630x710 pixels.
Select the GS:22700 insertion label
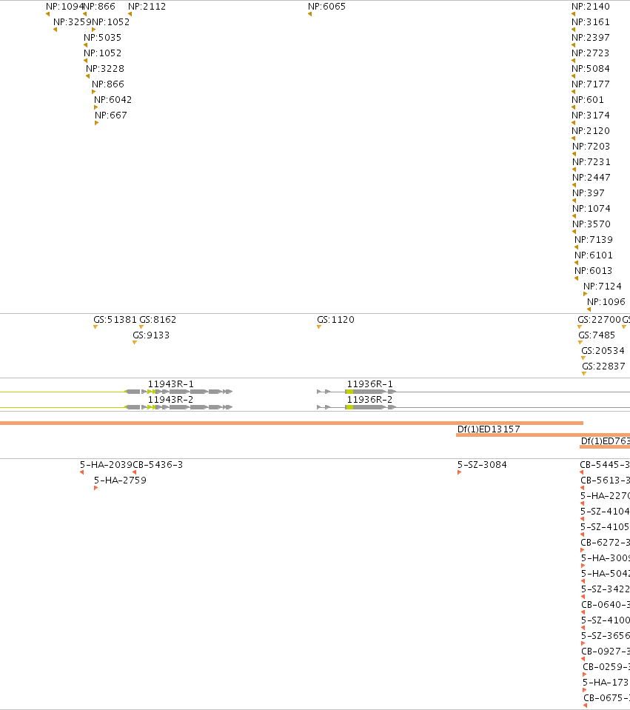point(599,319)
